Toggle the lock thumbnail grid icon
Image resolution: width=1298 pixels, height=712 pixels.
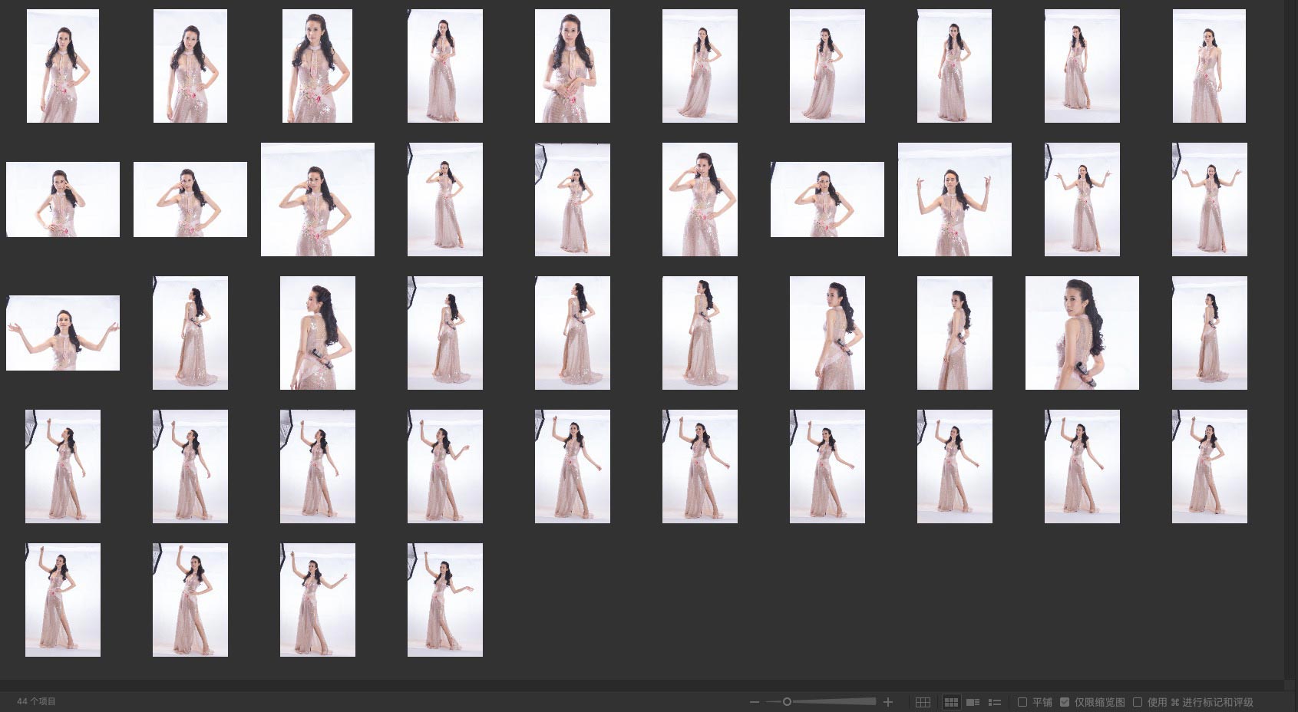923,702
